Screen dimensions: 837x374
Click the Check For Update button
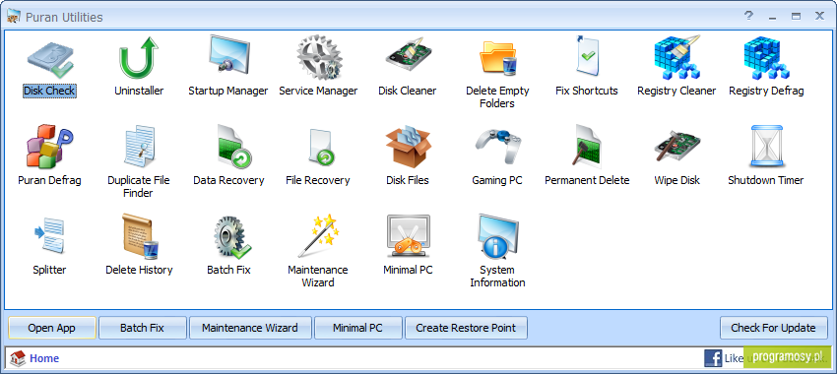pos(773,328)
